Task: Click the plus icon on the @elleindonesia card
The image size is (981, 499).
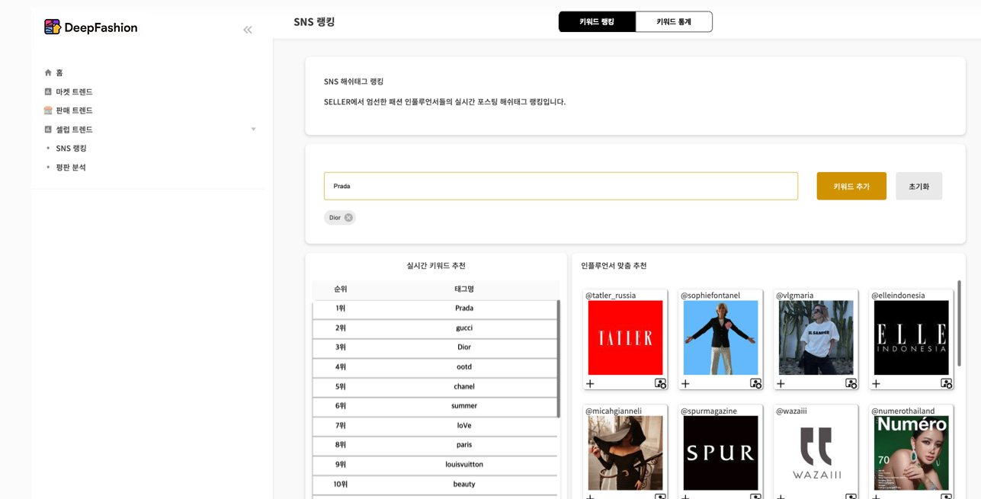Action: tap(876, 383)
